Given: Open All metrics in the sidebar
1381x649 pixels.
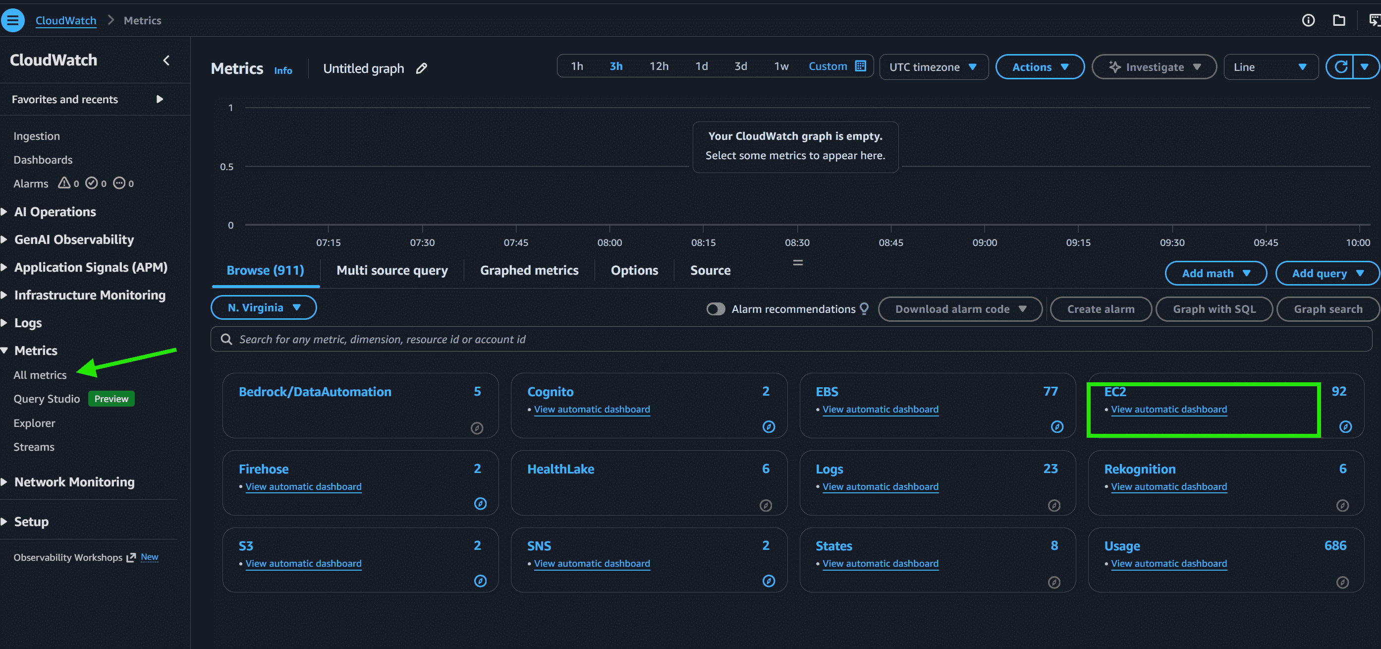Looking at the screenshot, I should 40,375.
